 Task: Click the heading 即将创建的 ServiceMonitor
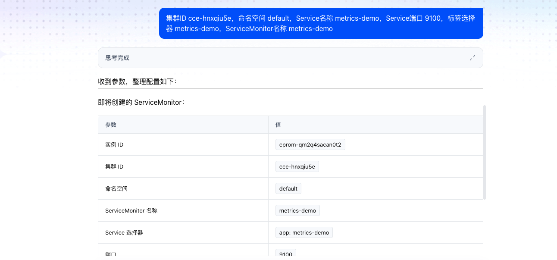pyautogui.click(x=141, y=103)
